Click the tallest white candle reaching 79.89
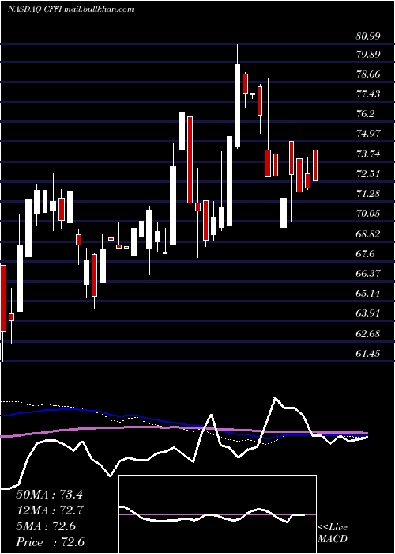 237,105
